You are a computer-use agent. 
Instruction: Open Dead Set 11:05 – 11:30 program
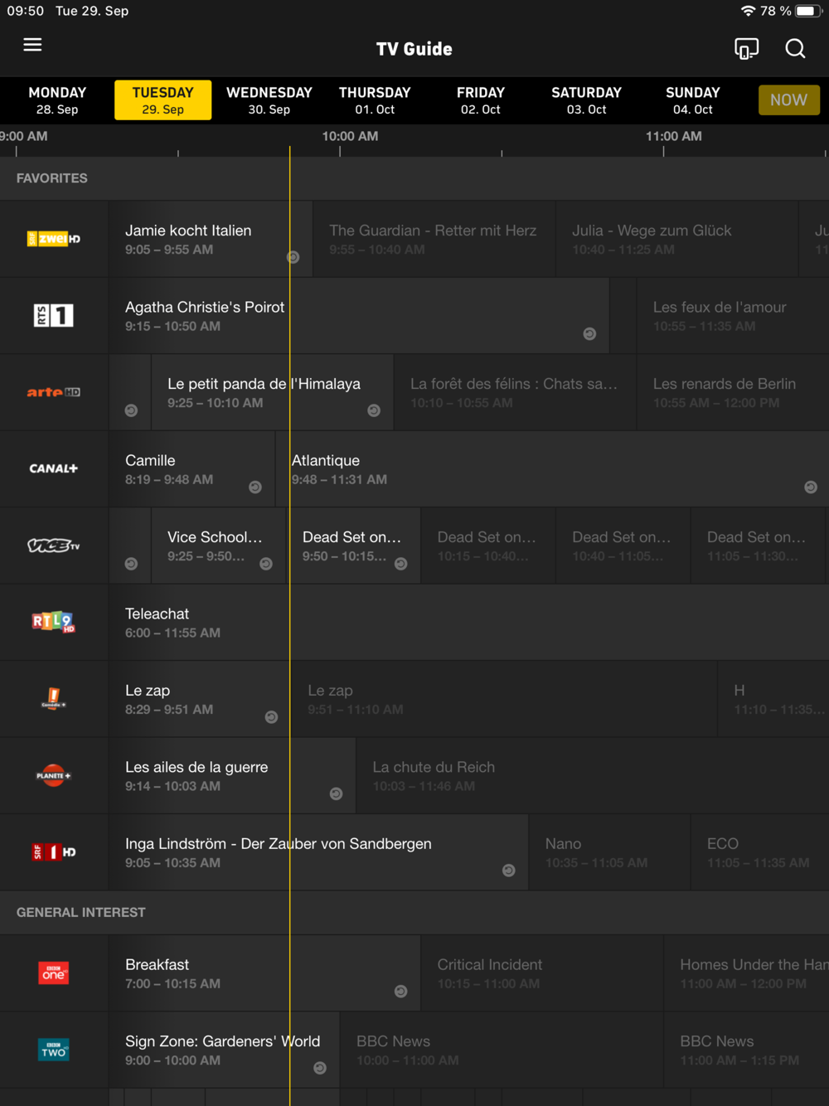pos(758,546)
